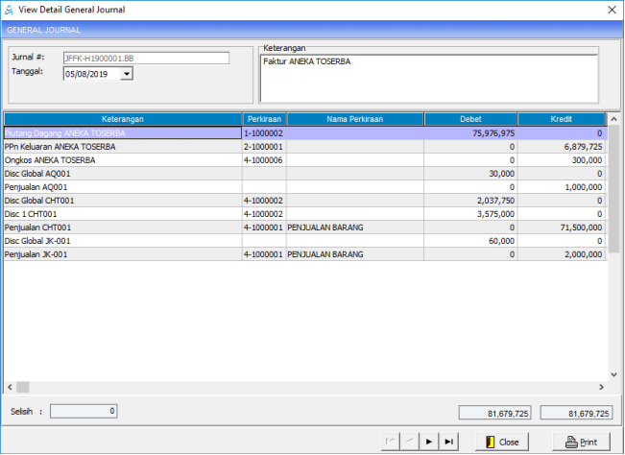Click the Kredit column header
The width and height of the screenshot is (625, 455).
pyautogui.click(x=562, y=119)
